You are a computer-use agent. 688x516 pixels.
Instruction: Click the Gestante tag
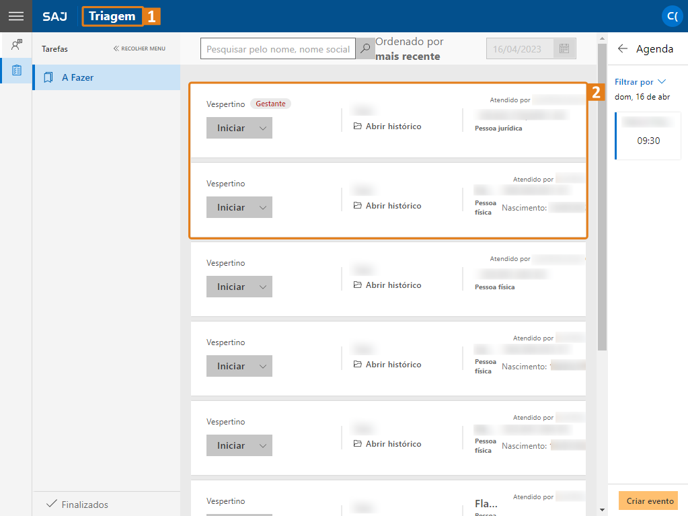tap(270, 104)
